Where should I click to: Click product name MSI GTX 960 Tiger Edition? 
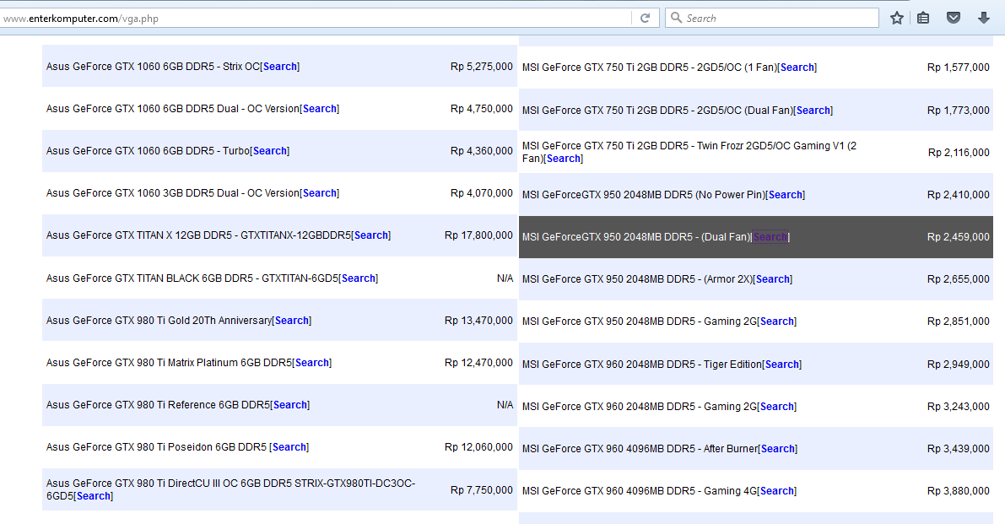tap(642, 365)
